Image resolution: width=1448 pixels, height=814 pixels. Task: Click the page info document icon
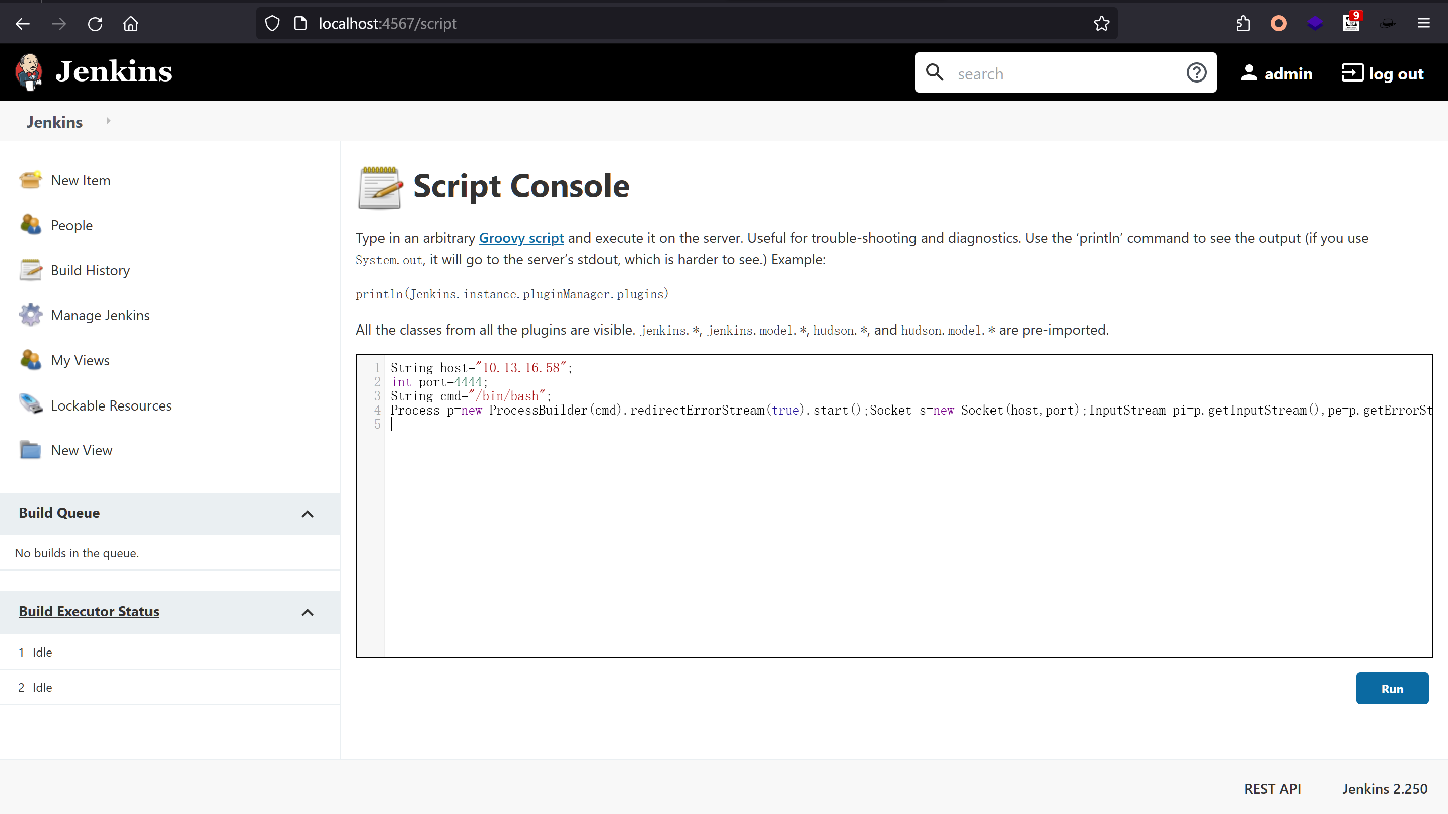coord(300,24)
